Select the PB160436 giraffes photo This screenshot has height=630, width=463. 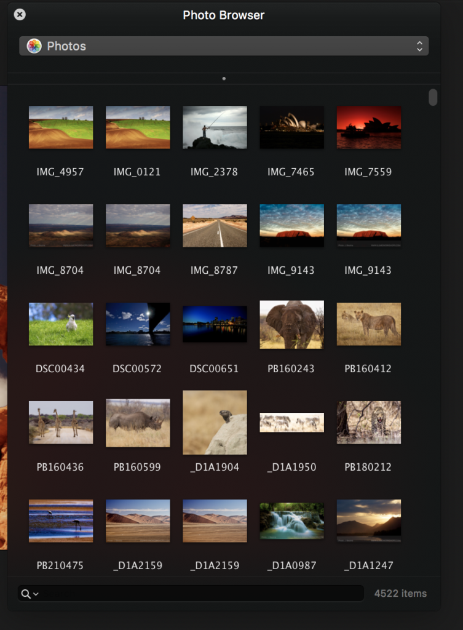(x=61, y=423)
